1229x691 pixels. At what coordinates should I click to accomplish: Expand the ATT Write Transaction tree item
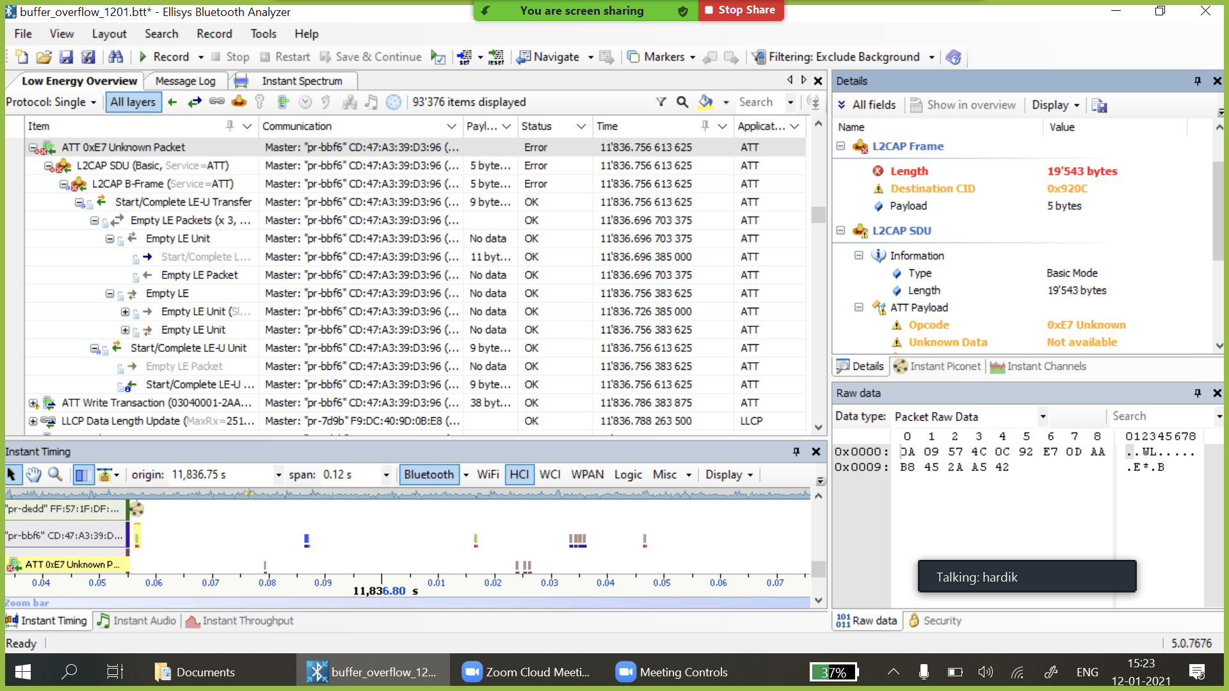[33, 403]
